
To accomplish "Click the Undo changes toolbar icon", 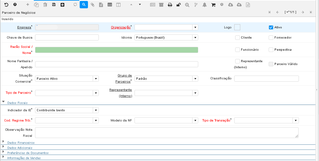I will coord(6,5).
